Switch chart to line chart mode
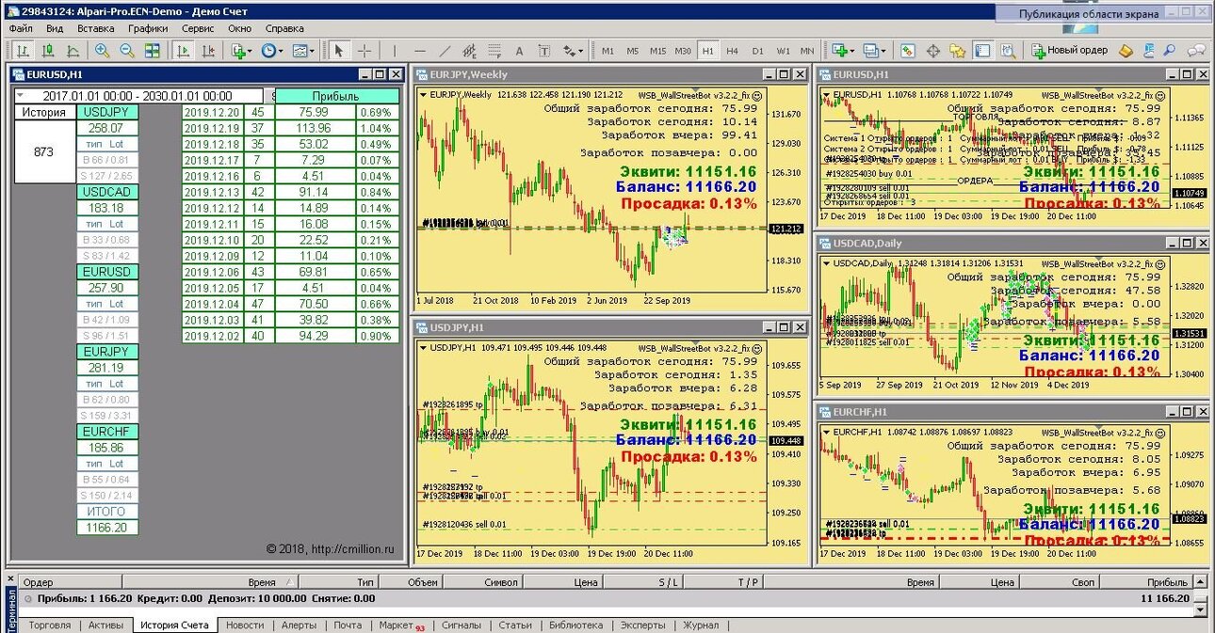Viewport: 1215px width, 633px height. pyautogui.click(x=73, y=51)
